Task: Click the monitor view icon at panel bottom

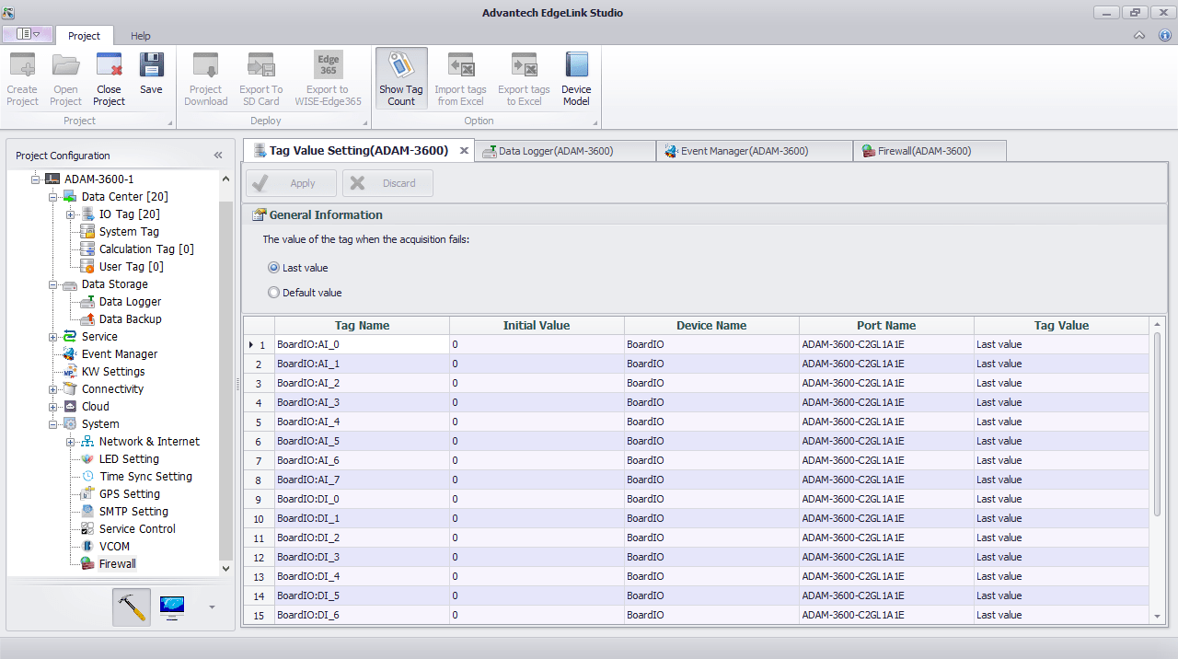Action: pyautogui.click(x=172, y=607)
